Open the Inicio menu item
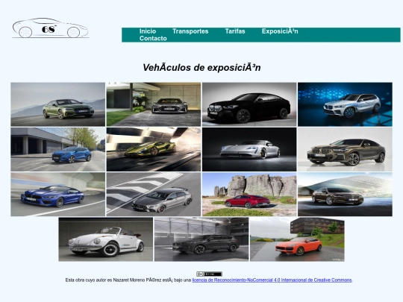Screen dimensions: 403x302 click(148, 31)
